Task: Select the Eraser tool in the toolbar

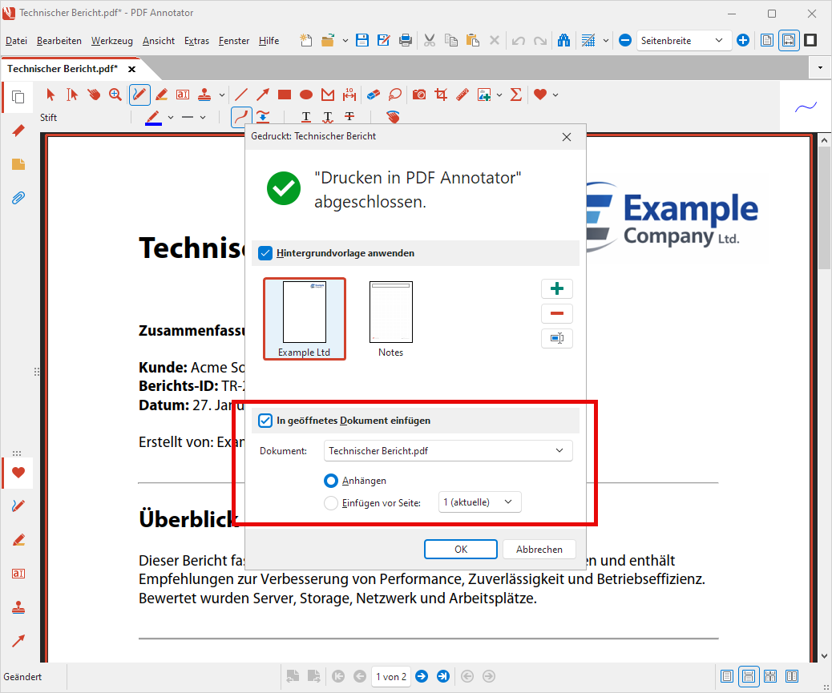Action: pos(373,95)
